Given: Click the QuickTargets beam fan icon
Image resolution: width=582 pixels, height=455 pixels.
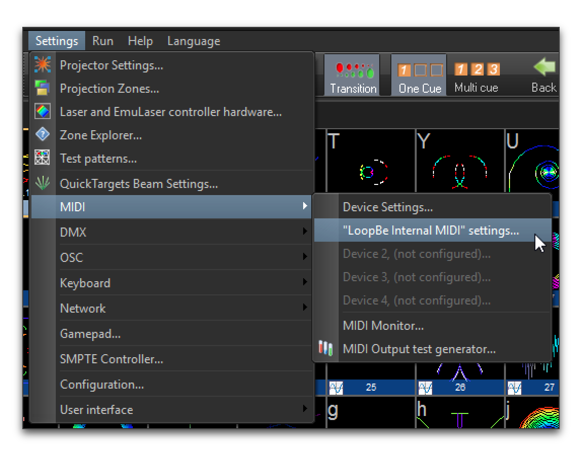Looking at the screenshot, I should pos(43,183).
